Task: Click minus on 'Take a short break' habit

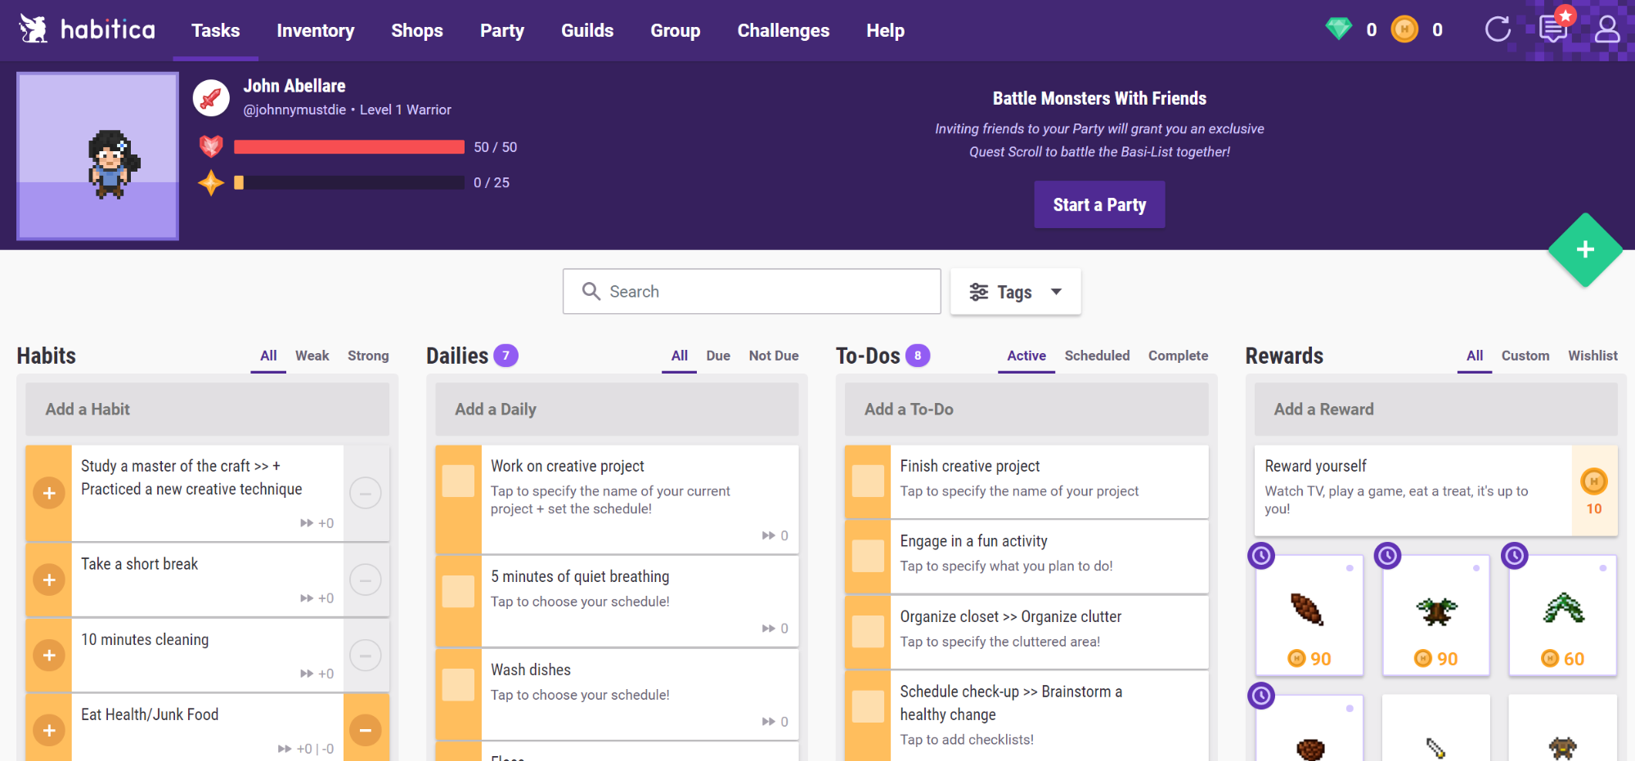Action: tap(366, 580)
